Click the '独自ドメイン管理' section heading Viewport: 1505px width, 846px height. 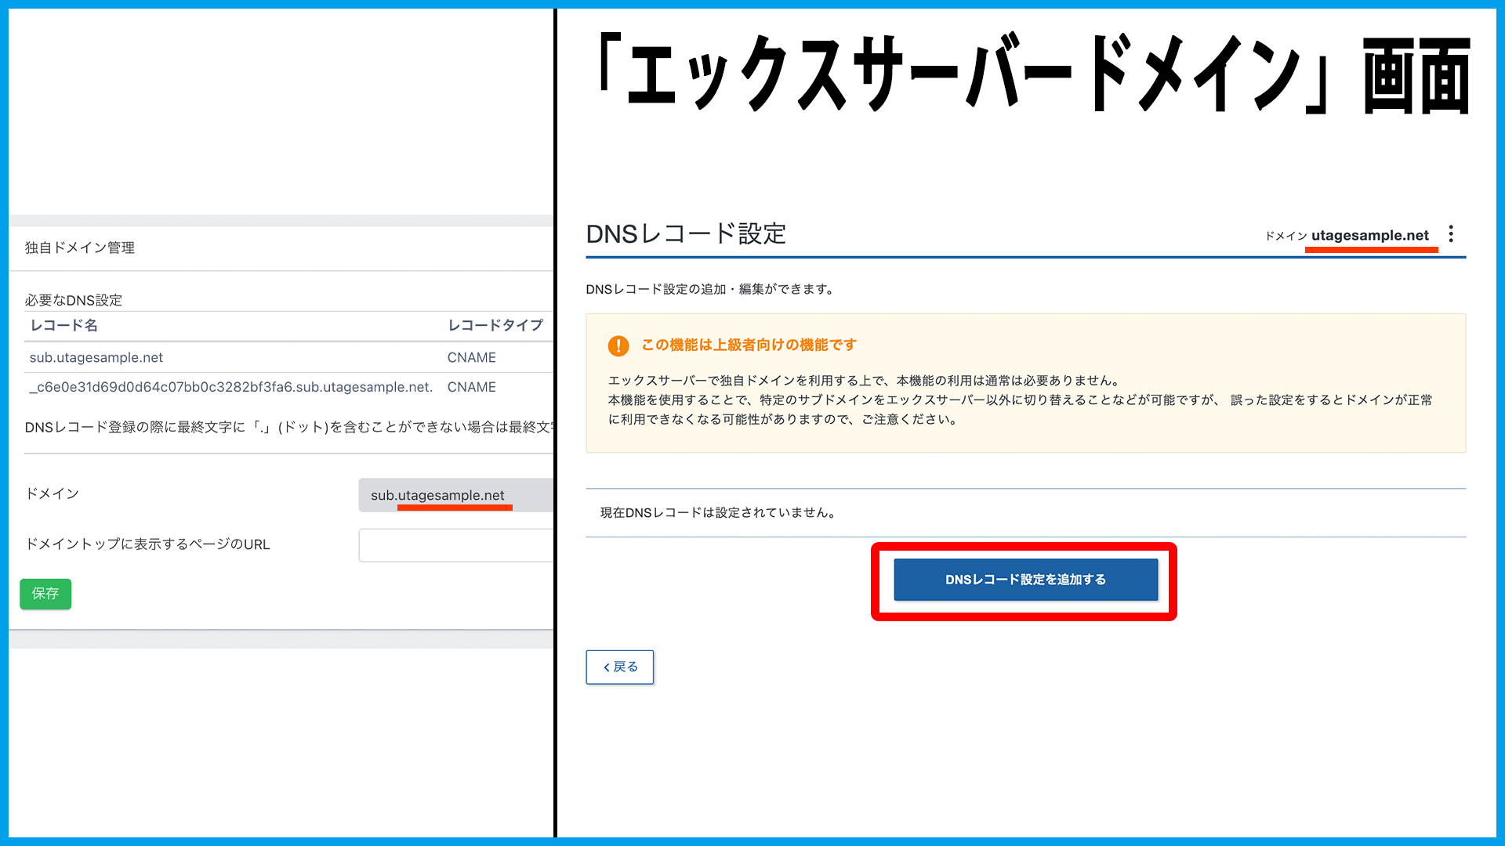click(x=80, y=248)
